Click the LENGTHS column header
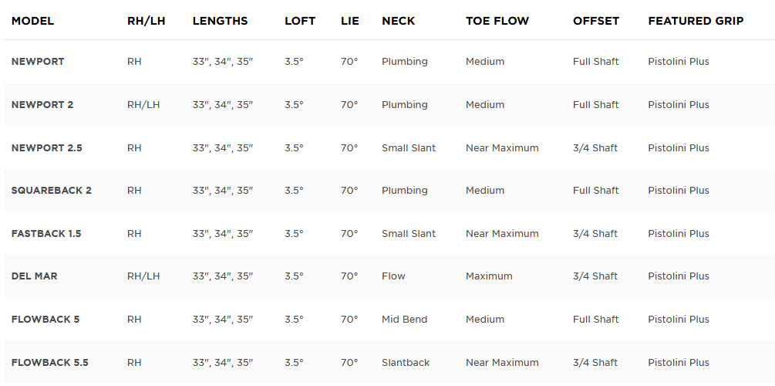Image resolution: width=775 pixels, height=386 pixels. [220, 21]
